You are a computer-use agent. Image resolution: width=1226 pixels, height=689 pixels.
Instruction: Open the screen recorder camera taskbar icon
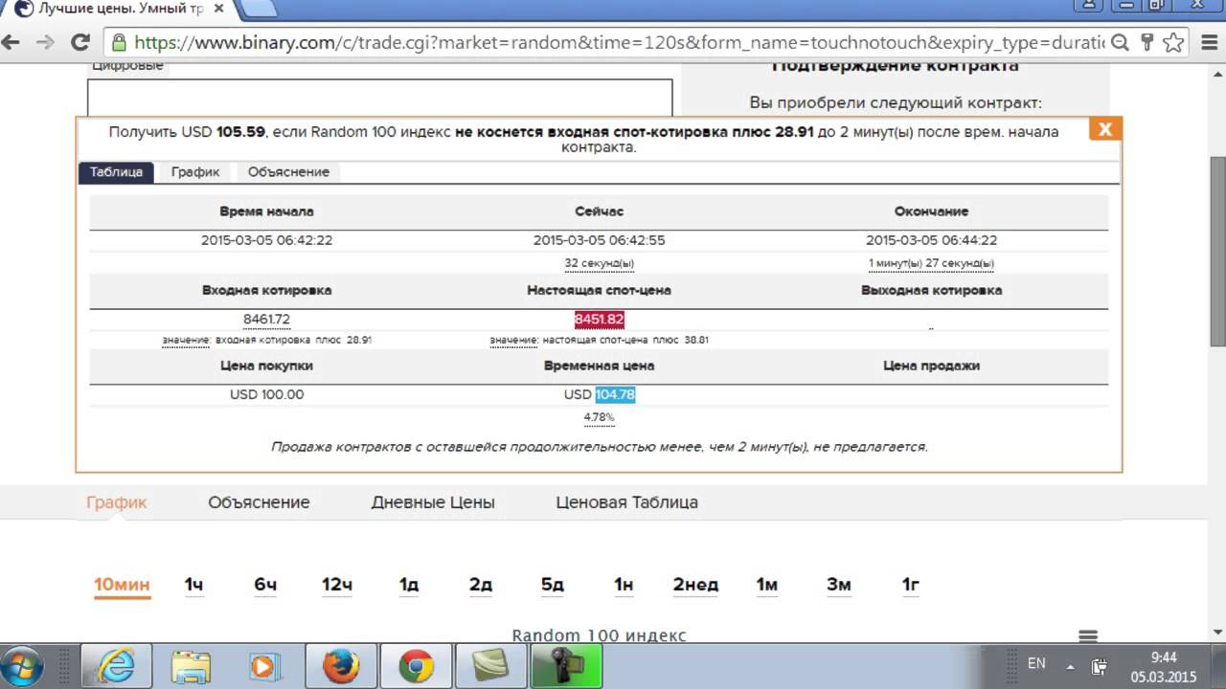[x=566, y=666]
